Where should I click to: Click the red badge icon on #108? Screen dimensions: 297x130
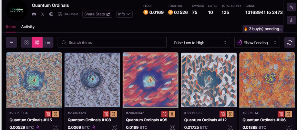106,114
